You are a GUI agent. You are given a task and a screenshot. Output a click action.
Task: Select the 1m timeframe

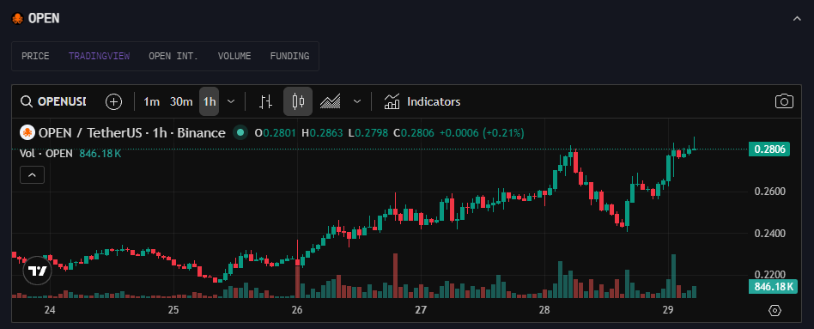(x=152, y=101)
